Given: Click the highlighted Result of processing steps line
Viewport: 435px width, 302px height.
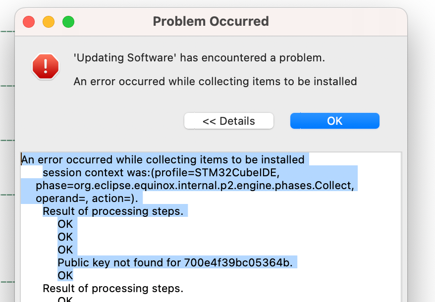Looking at the screenshot, I should click(113, 211).
